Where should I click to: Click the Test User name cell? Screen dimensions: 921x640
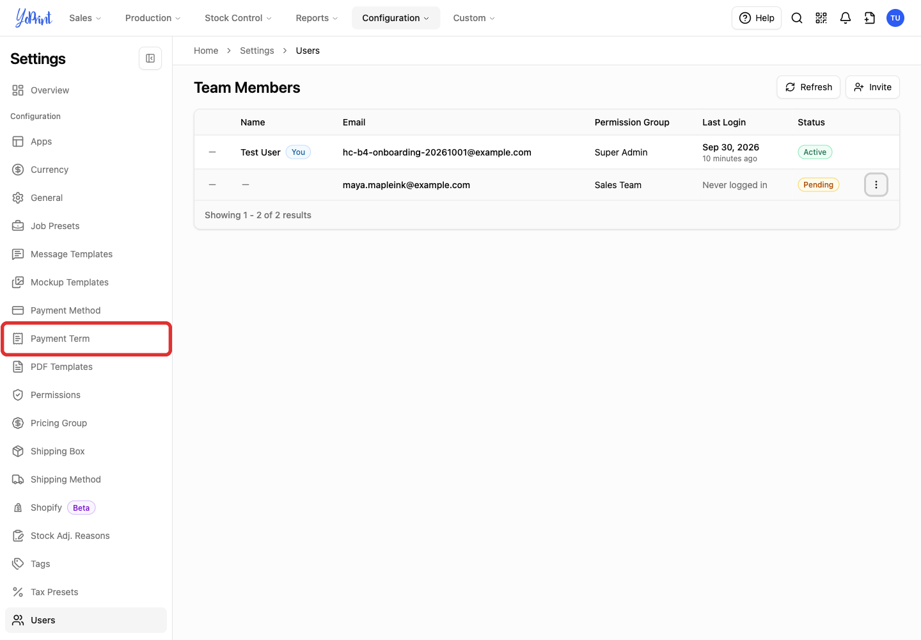coord(260,152)
